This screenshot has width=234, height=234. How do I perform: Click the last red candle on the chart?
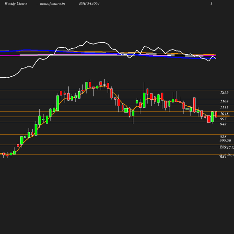pyautogui.click(x=216, y=115)
